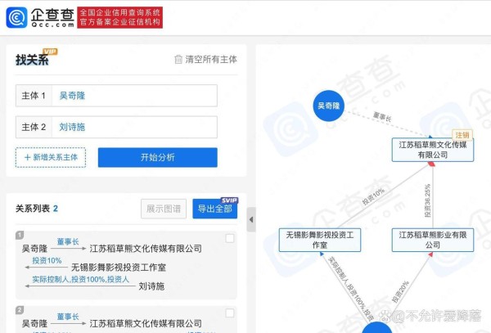The width and height of the screenshot is (491, 333).
Task: Click the 实际控制人,投资100%,投资人 label
Action: (x=80, y=279)
